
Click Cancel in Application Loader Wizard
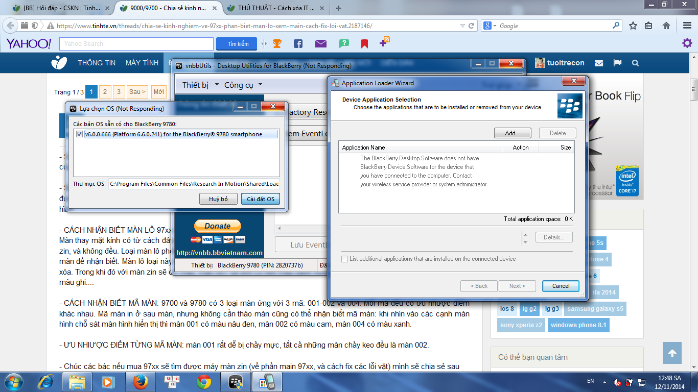point(561,286)
